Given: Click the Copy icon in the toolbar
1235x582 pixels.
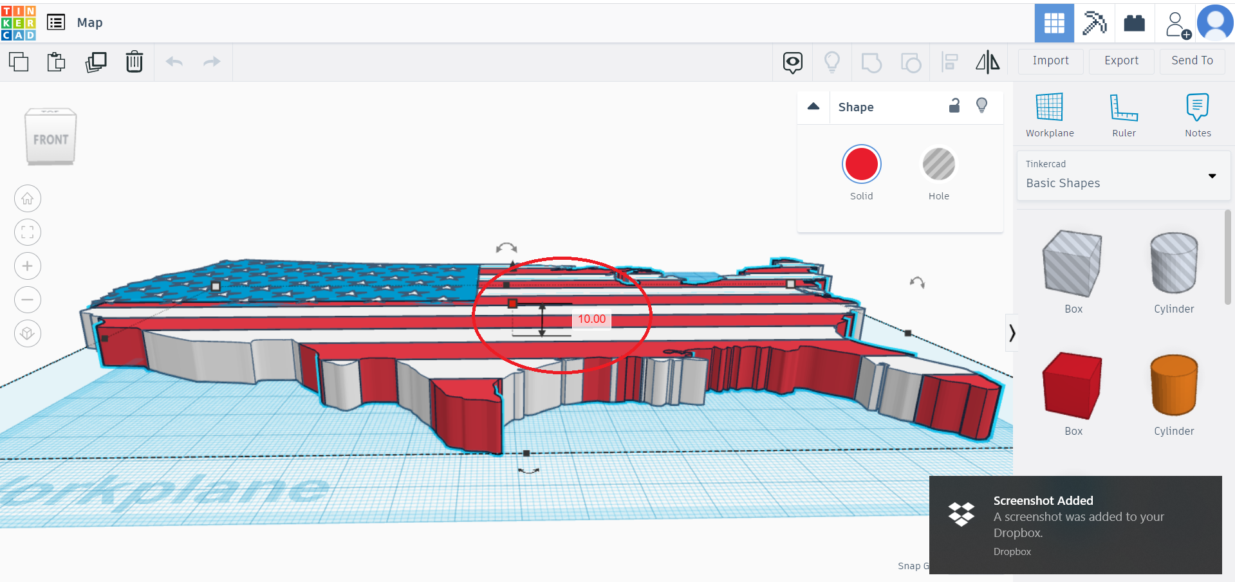Looking at the screenshot, I should pos(19,62).
